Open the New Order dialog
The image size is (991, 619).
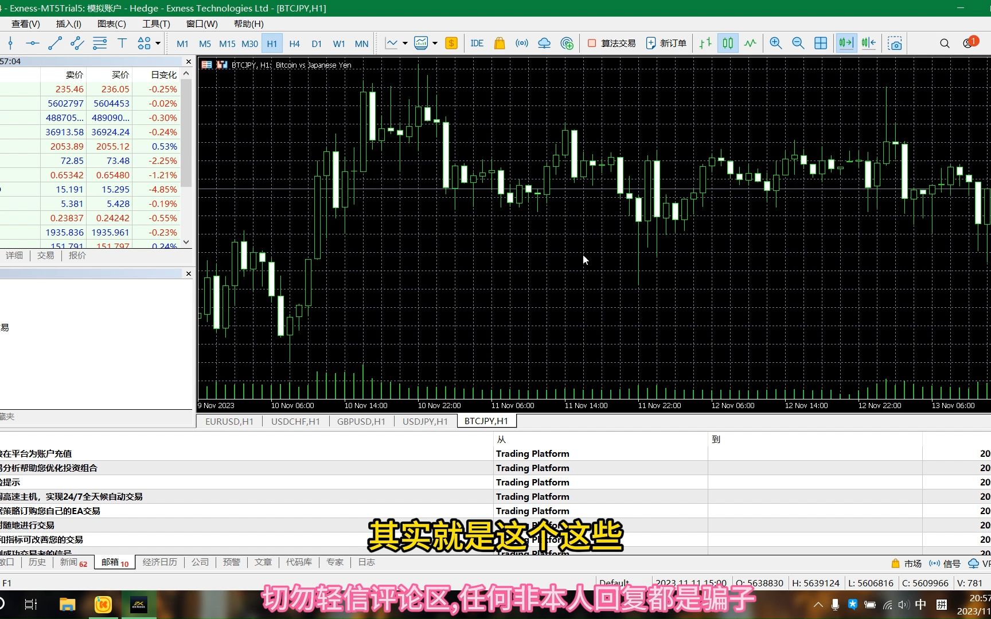[x=666, y=43]
